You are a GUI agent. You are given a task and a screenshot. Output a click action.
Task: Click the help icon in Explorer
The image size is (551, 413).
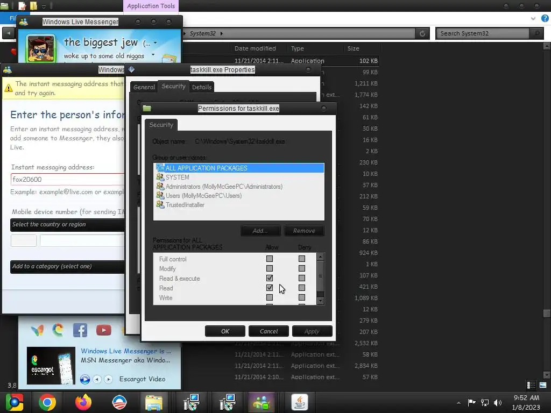coord(545,18)
